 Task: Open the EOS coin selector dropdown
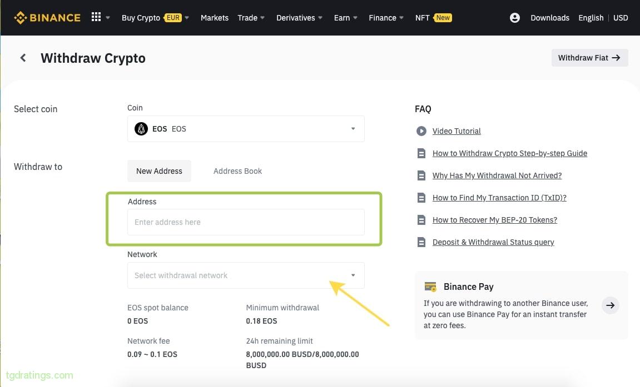coord(246,129)
